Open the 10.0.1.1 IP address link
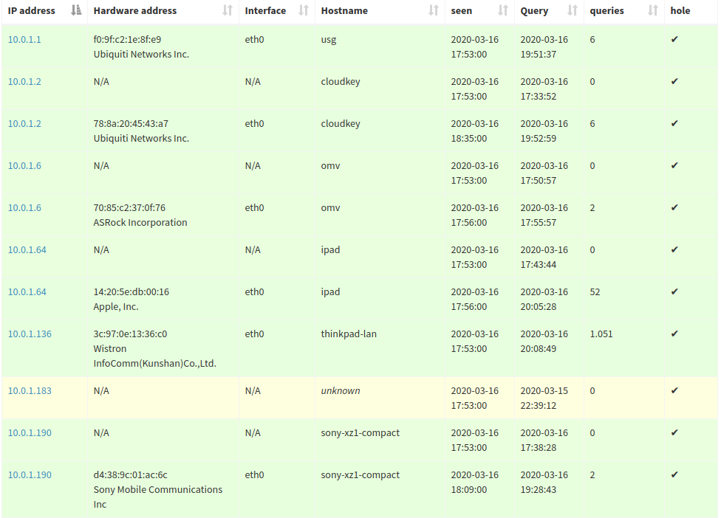This screenshot has height=518, width=721. 24,39
